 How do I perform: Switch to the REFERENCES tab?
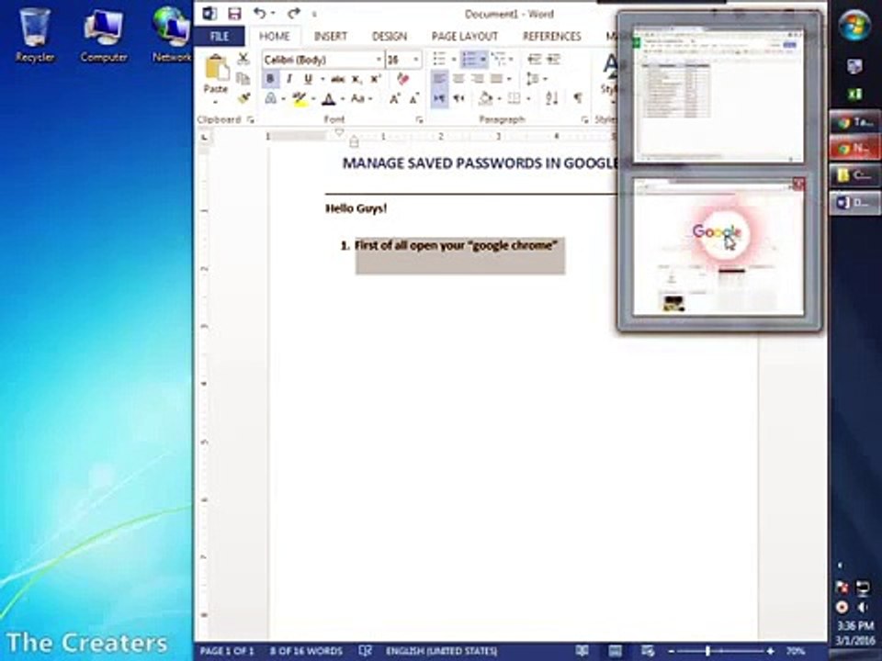(x=552, y=37)
